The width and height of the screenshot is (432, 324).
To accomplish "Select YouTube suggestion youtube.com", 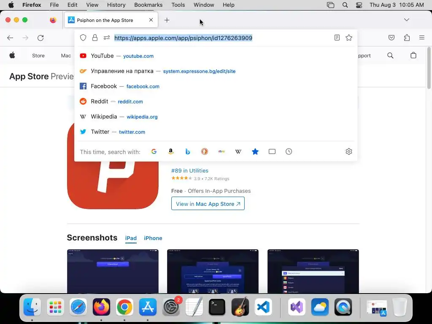I will point(216,56).
